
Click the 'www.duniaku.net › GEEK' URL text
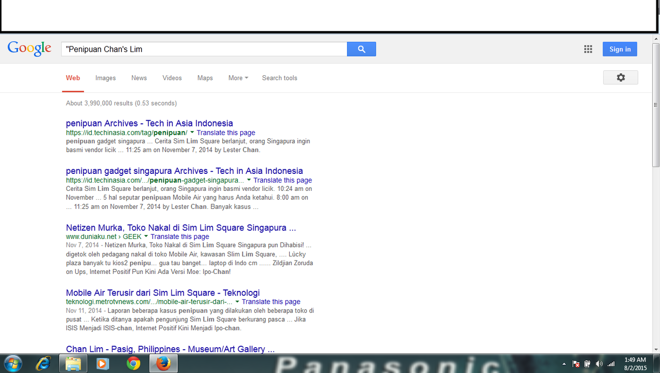[104, 237]
